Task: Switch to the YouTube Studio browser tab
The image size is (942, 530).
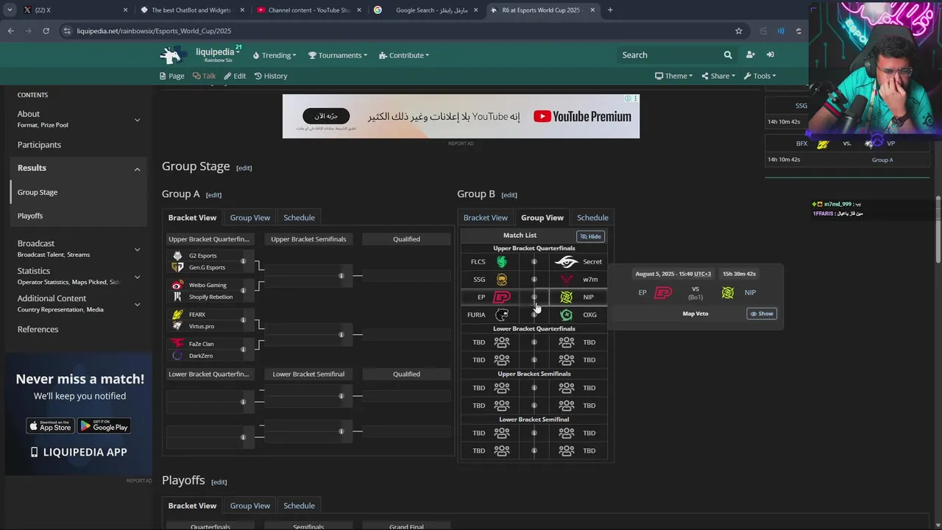Action: tap(308, 10)
